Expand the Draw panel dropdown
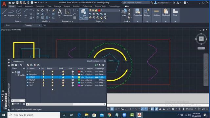The height and width of the screenshot is (118, 210). coord(18,21)
